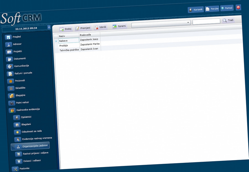Select the Prodaja row cell
Image resolution: width=249 pixels, height=172 pixels.
pos(69,45)
